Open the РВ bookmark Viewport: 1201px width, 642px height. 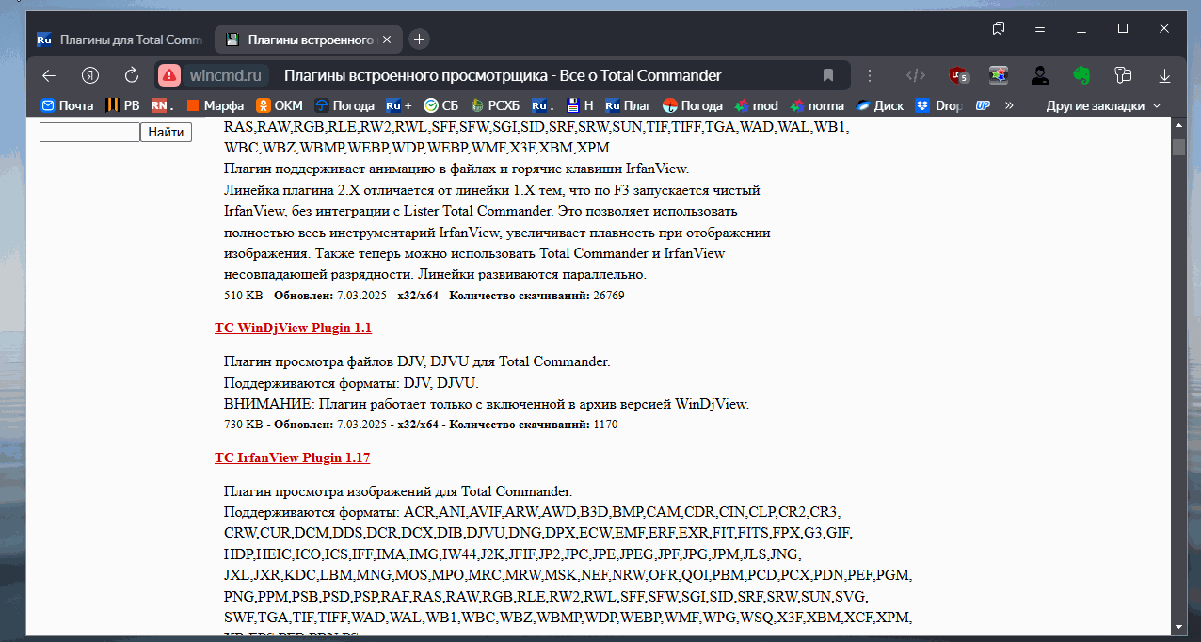click(122, 105)
